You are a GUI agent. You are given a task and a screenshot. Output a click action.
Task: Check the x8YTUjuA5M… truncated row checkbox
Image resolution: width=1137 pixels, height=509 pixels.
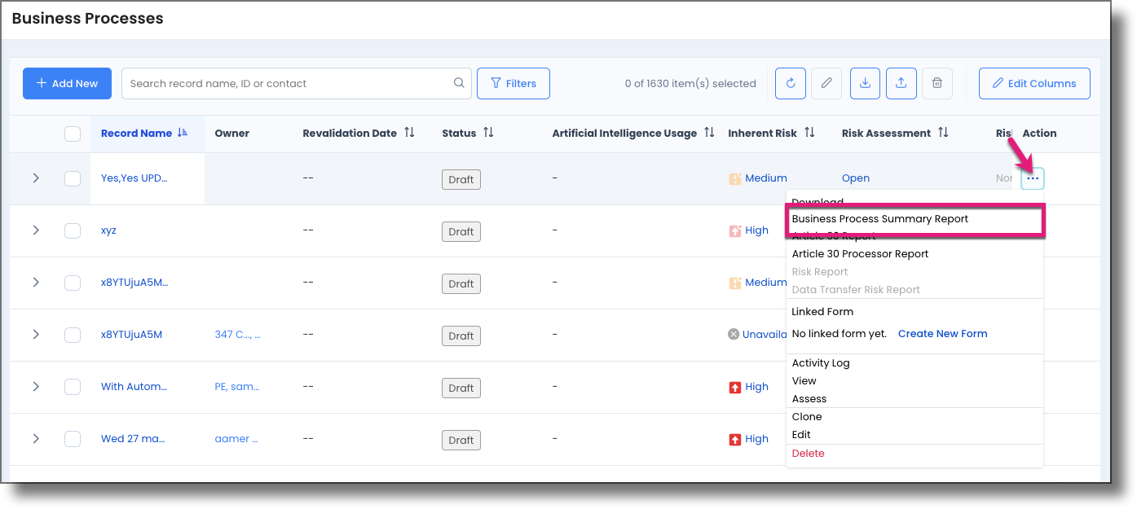point(73,283)
